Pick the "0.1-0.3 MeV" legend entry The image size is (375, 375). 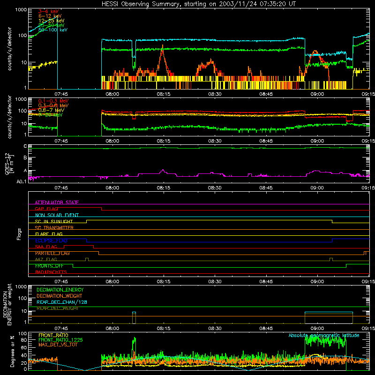pos(53,101)
